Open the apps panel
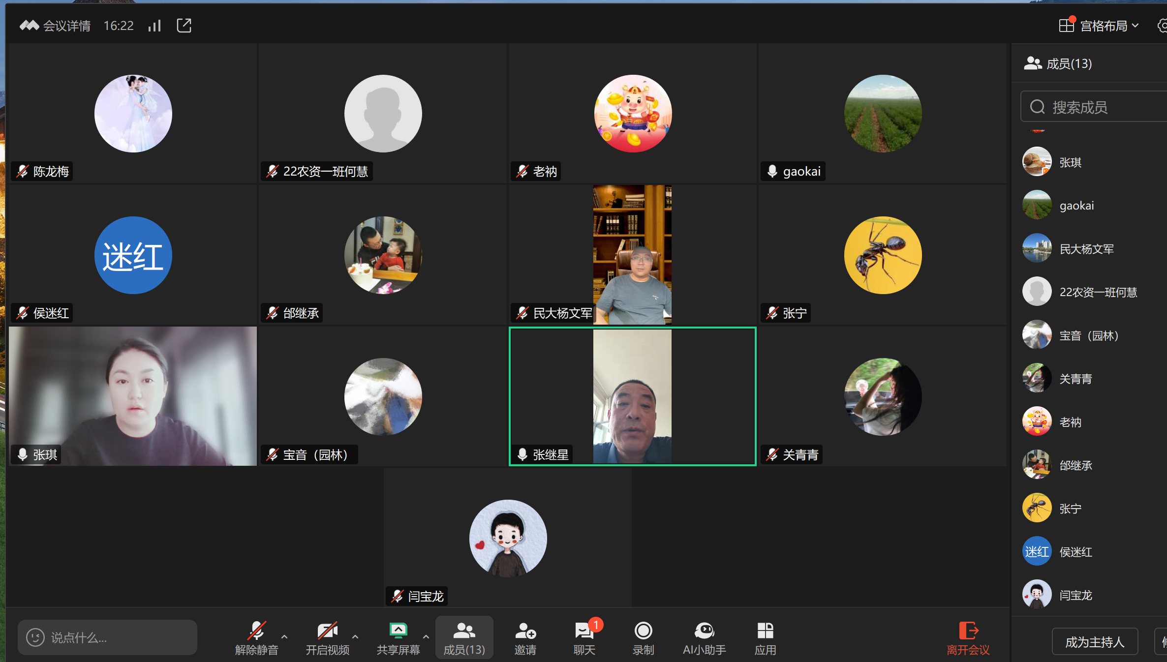 [765, 631]
